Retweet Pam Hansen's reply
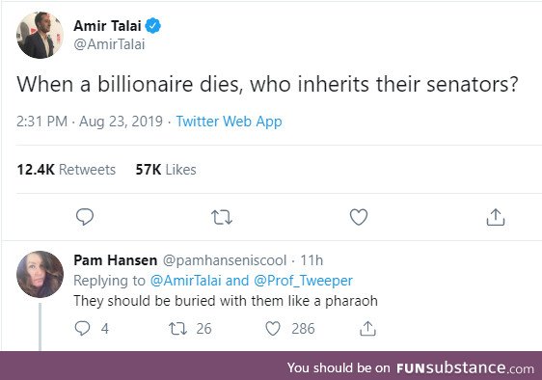The image size is (542, 380). [177, 329]
